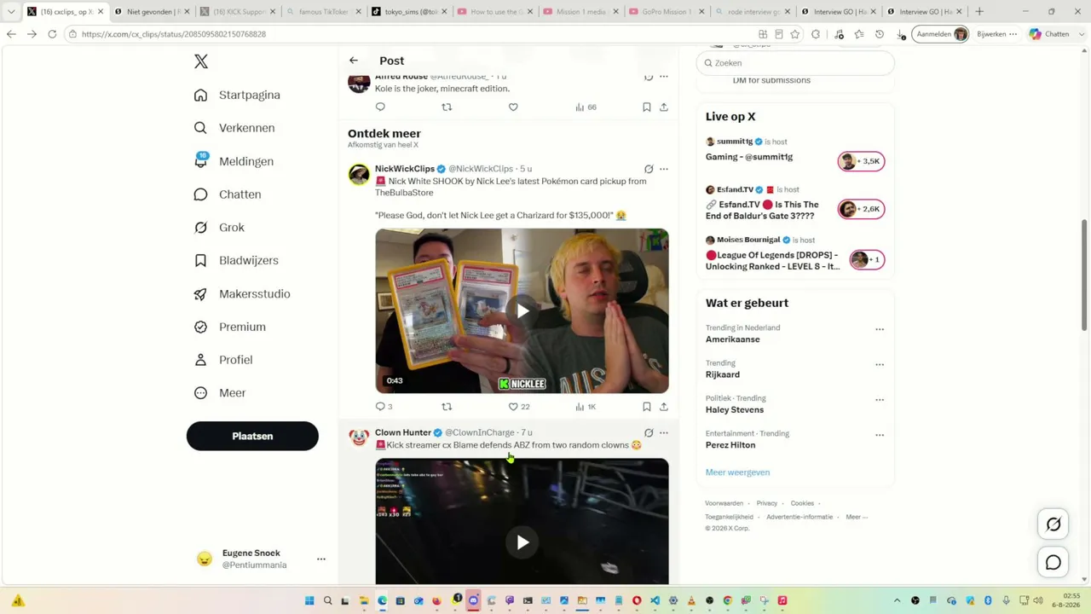Open the Clown Hunter profile name link

(x=403, y=432)
